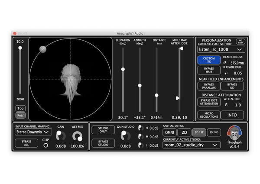Image resolution: width=260 pixels, height=184 pixels.
Task: Select OMNI spatial detail
Action: tap(169, 132)
